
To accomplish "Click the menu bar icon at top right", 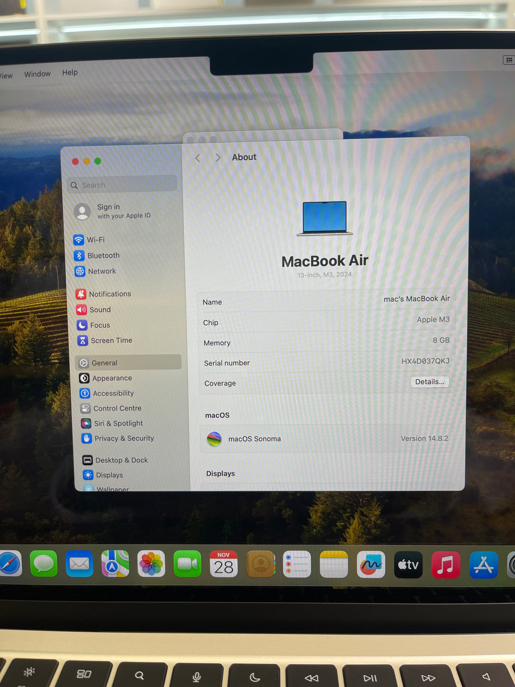I will click(x=508, y=60).
